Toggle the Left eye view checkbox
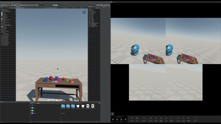Image resolution: width=221 pixels, height=124 pixels. tap(113, 119)
